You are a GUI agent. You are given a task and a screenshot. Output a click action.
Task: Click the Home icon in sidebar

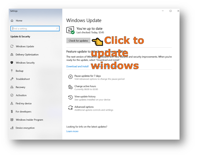coord(12,21)
